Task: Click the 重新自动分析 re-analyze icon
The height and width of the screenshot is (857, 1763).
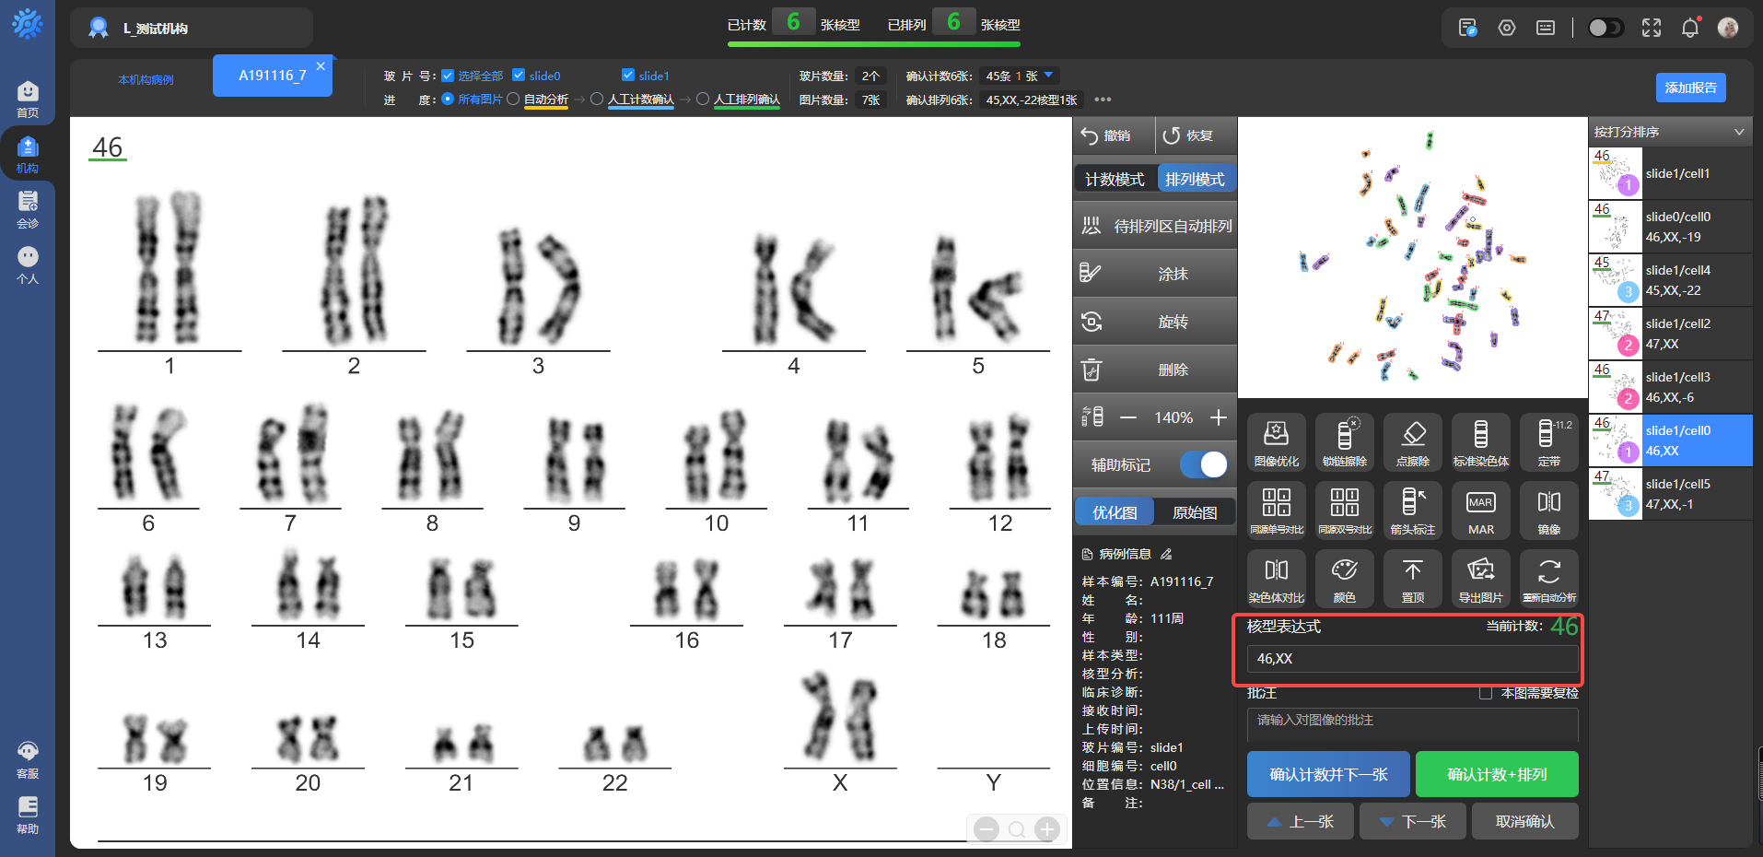Action: [x=1548, y=578]
